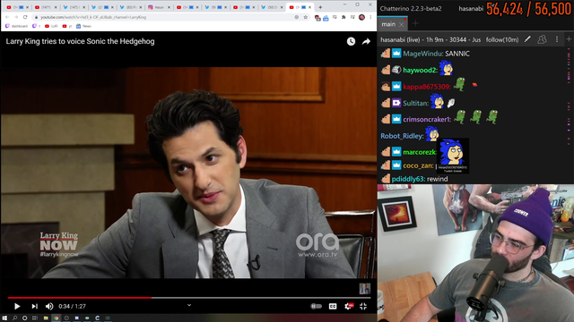Screen dimensions: 574x322
Task: Skip to next video in YouTube player
Action: pos(34,306)
